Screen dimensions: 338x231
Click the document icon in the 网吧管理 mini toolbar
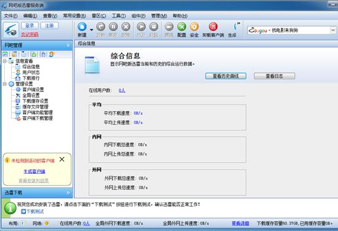24,54
